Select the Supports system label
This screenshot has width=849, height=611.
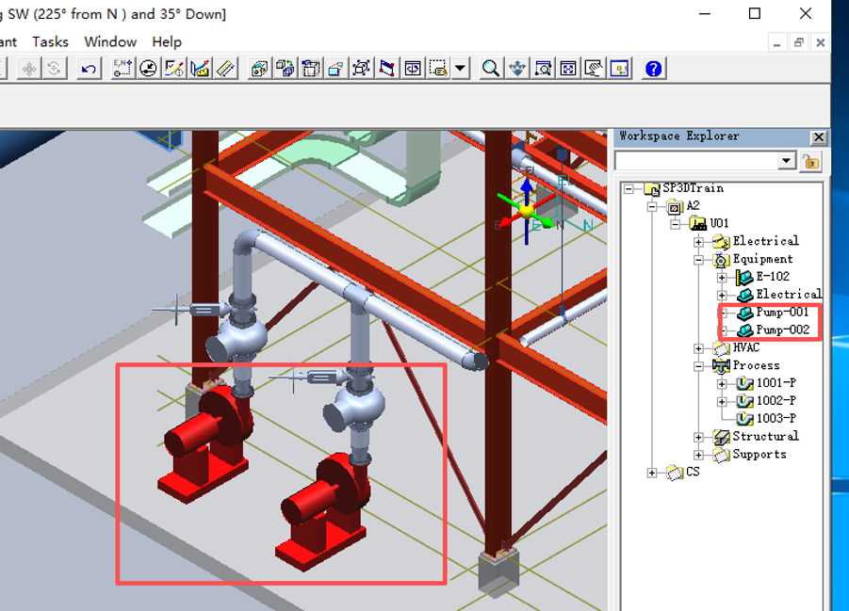point(759,455)
